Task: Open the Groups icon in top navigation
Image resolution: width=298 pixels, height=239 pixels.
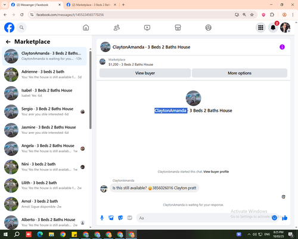Action: point(209,27)
